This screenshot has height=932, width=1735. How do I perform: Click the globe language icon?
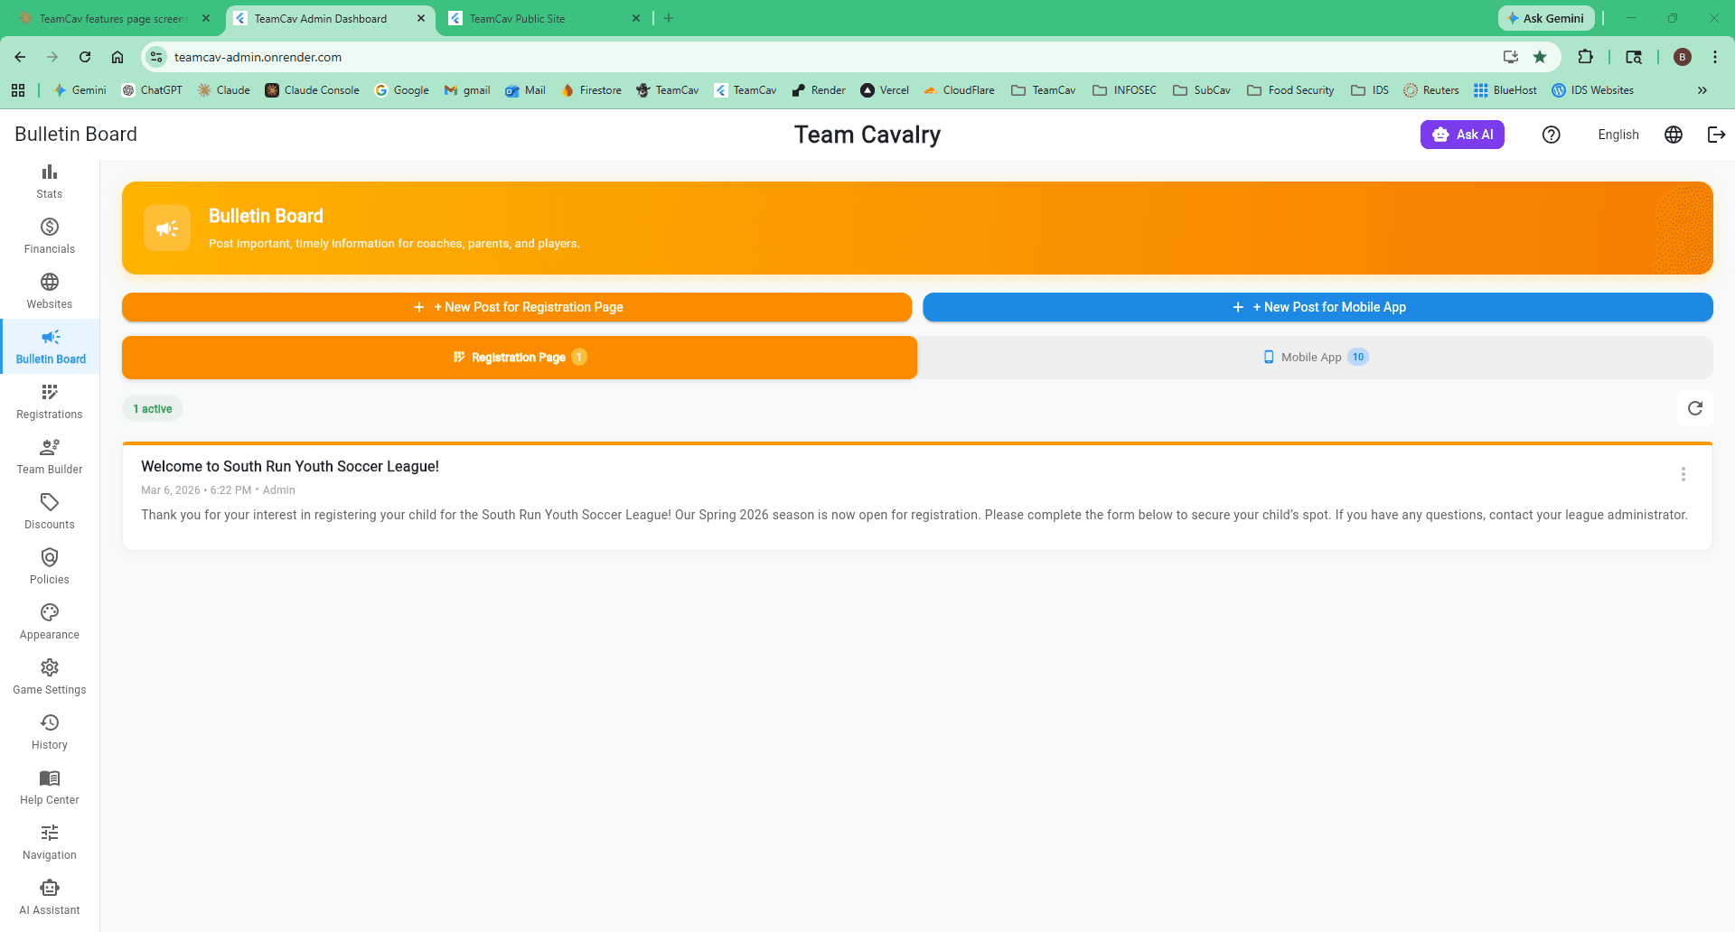click(1674, 135)
